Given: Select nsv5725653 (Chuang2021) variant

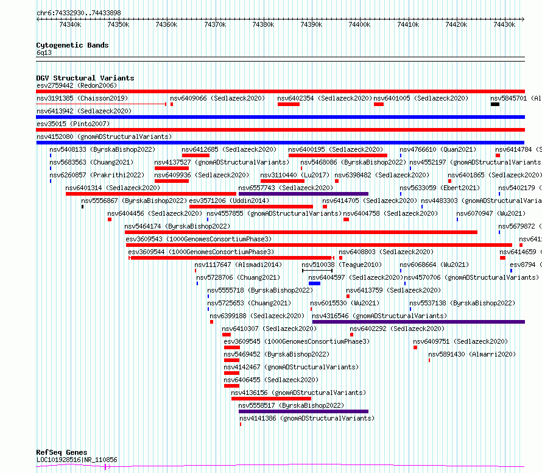Looking at the screenshot, I should point(249,303).
